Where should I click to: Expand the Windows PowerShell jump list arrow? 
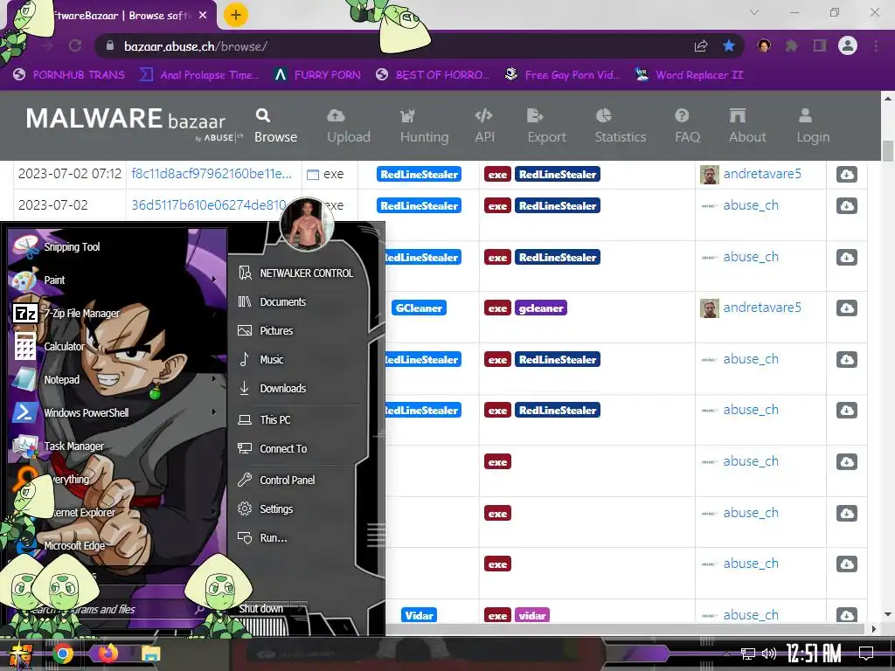coord(214,412)
